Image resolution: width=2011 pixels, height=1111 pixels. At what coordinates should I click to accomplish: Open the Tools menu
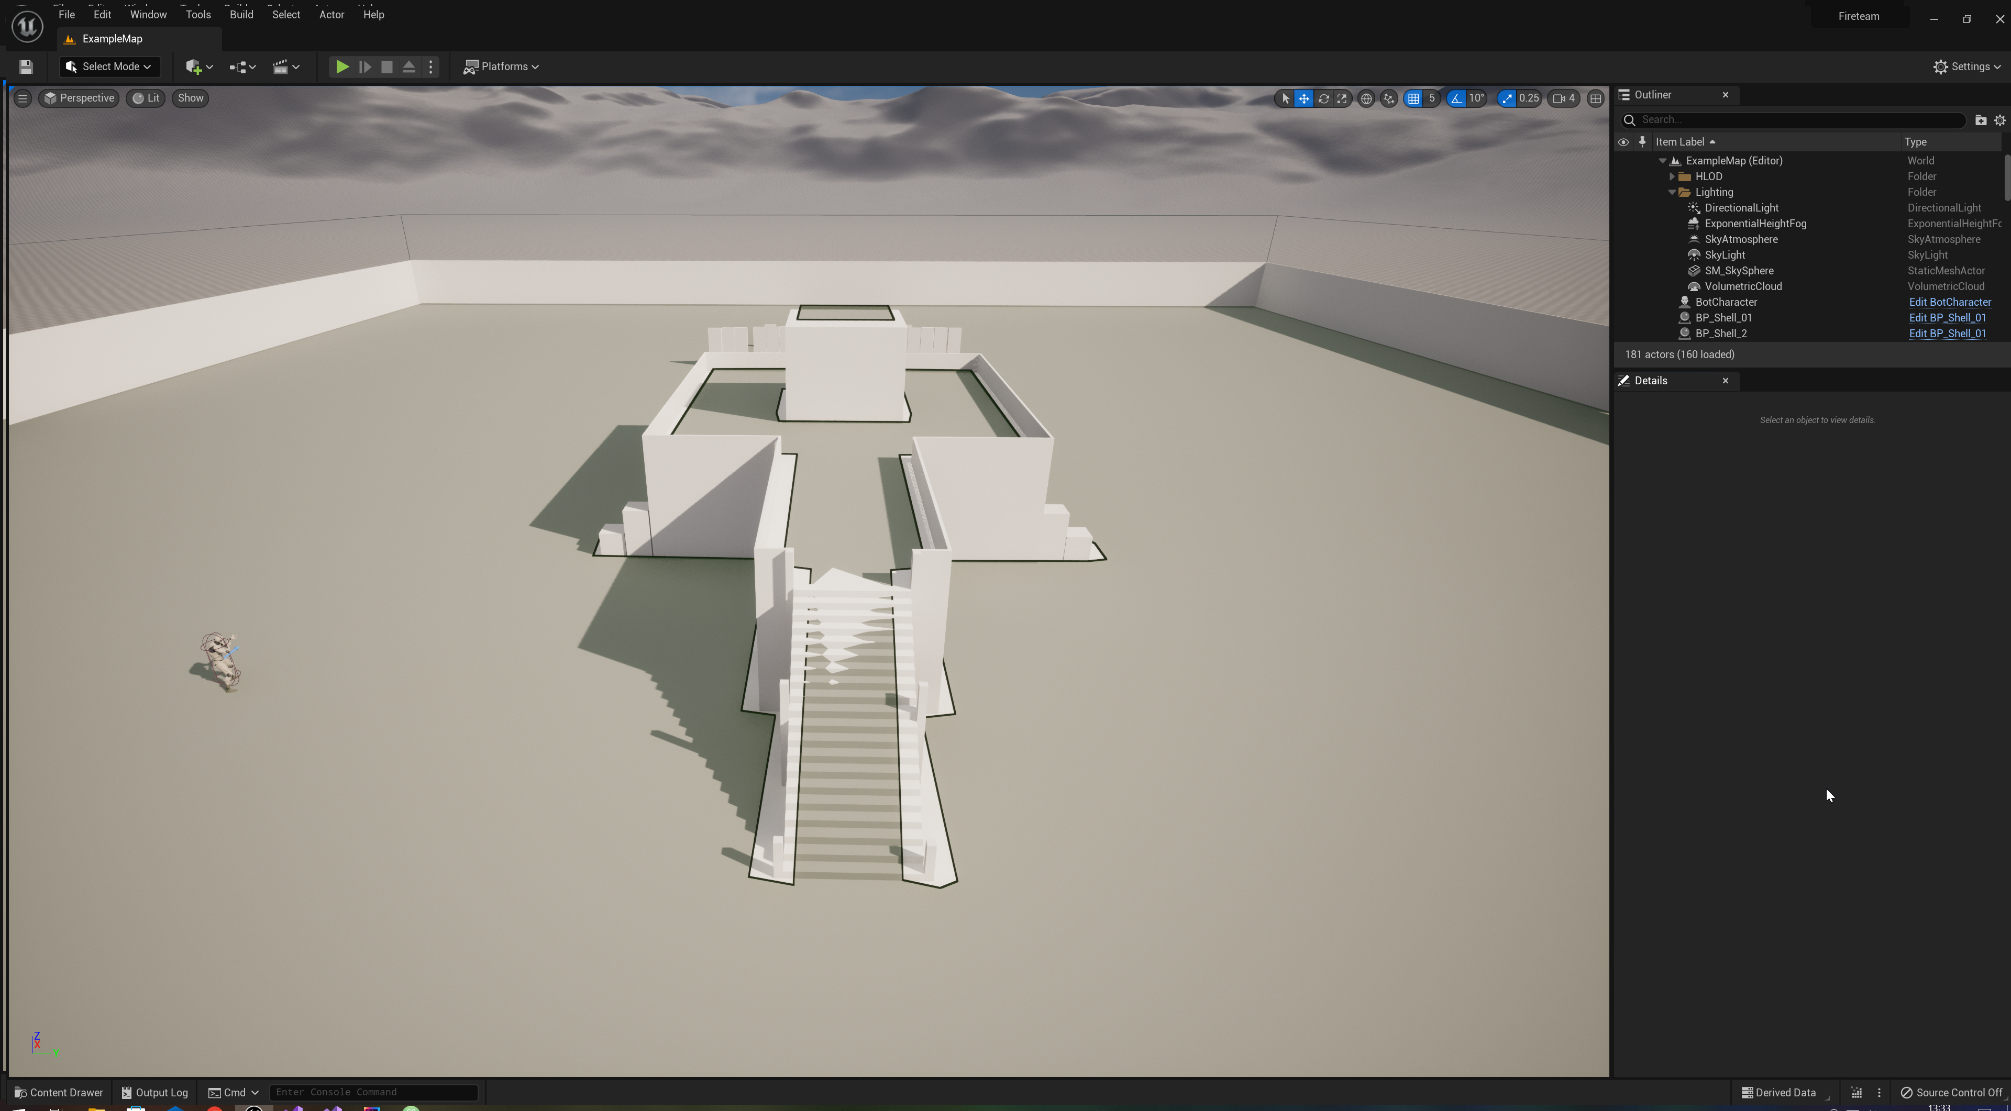(198, 15)
